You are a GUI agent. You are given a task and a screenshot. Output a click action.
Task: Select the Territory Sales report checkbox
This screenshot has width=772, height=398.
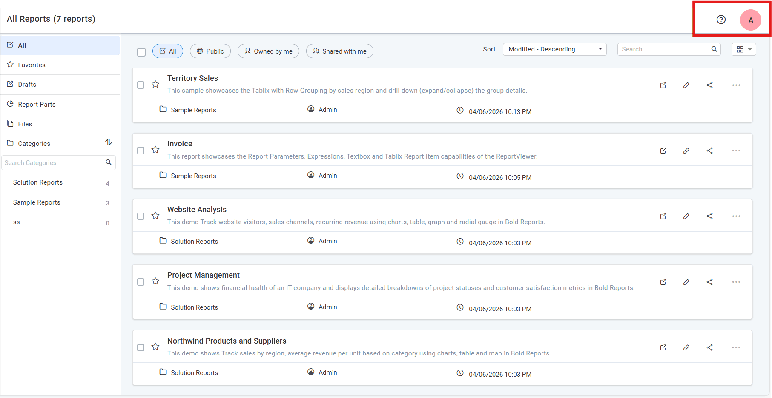[141, 85]
